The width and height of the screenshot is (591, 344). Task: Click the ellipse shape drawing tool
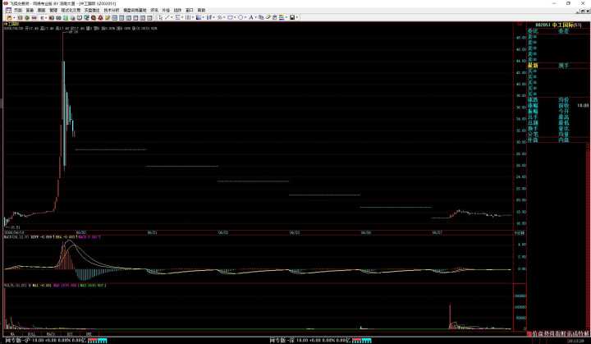pos(241,17)
